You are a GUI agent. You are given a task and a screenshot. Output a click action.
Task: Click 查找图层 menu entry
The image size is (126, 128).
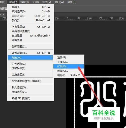point(31,36)
